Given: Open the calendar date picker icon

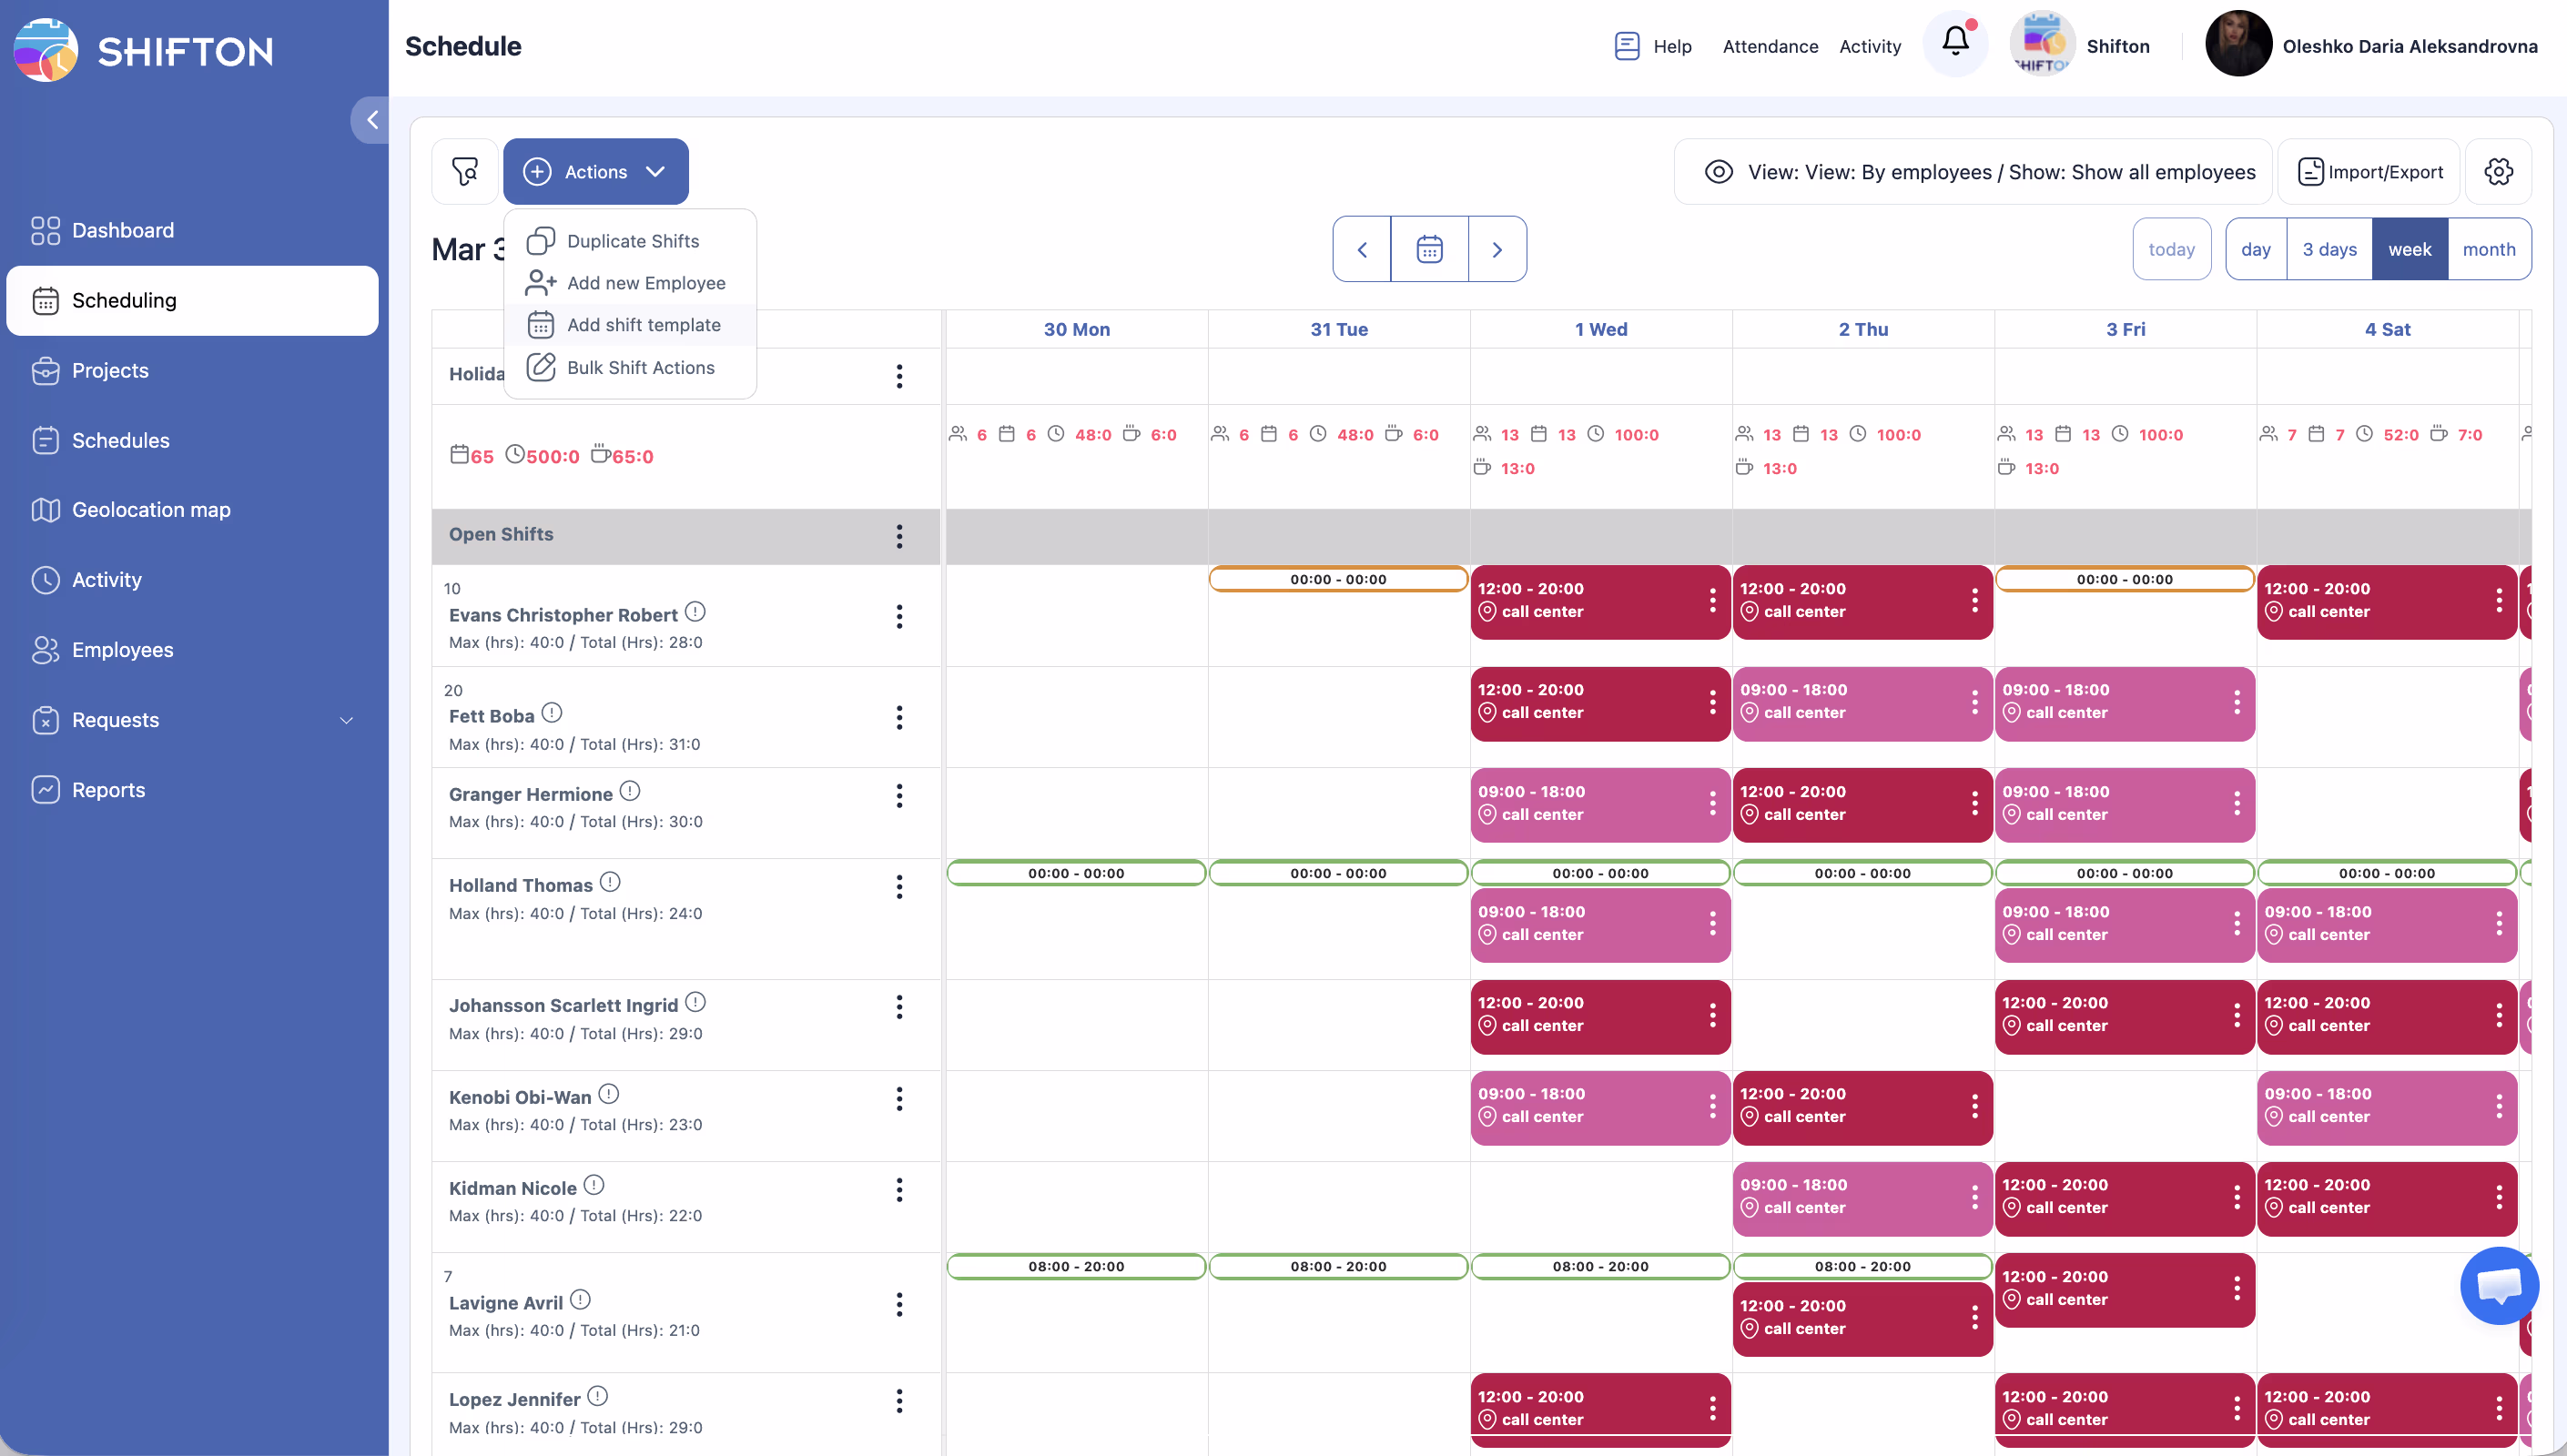Looking at the screenshot, I should tap(1429, 249).
